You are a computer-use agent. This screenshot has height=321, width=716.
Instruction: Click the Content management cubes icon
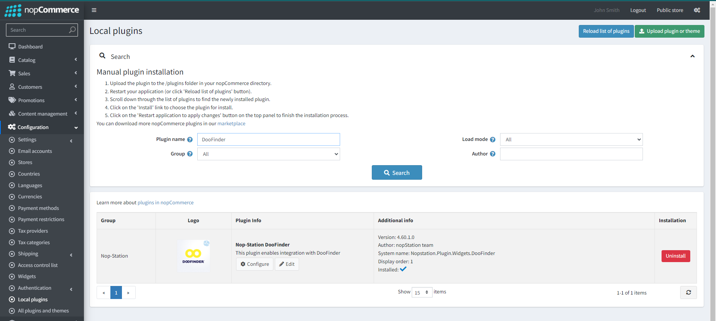coord(12,114)
